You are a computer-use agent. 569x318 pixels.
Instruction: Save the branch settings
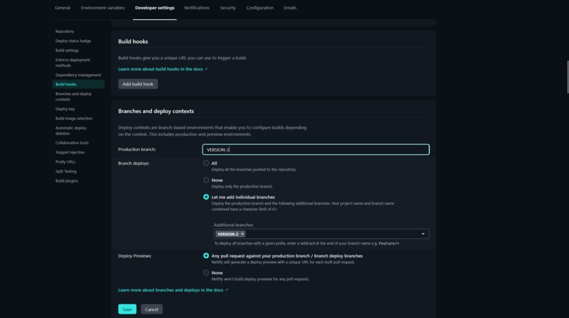point(127,310)
